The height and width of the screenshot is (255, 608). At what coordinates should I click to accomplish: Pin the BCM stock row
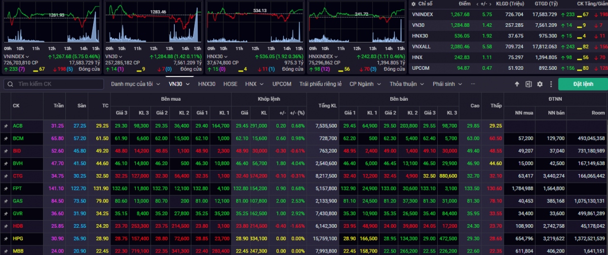(x=6, y=138)
